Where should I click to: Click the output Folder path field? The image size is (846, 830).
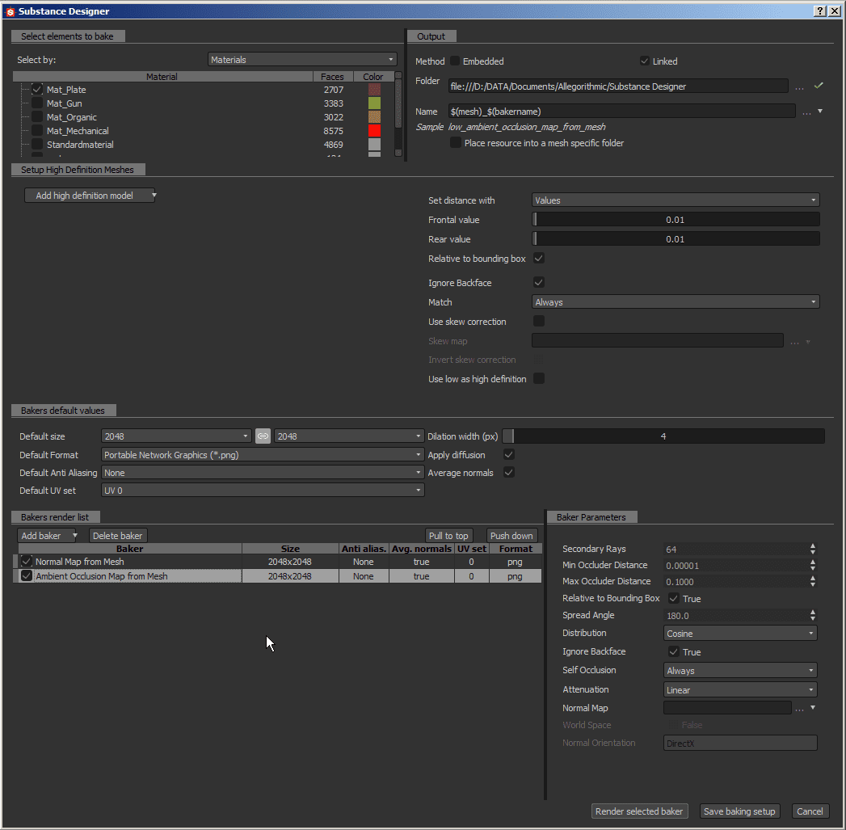(x=618, y=86)
